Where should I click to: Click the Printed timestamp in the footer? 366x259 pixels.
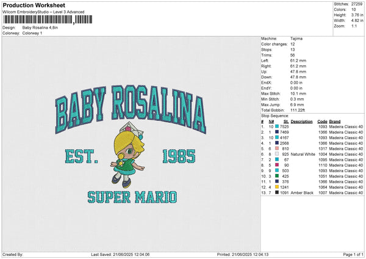pos(243,254)
